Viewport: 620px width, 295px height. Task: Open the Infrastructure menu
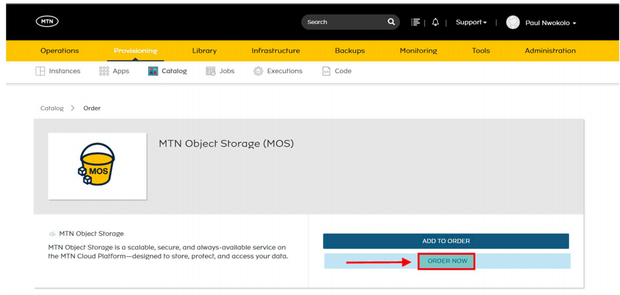click(x=275, y=51)
